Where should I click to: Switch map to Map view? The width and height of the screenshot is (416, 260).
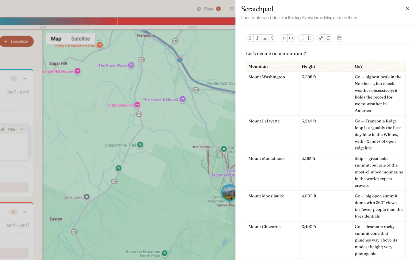click(56, 39)
